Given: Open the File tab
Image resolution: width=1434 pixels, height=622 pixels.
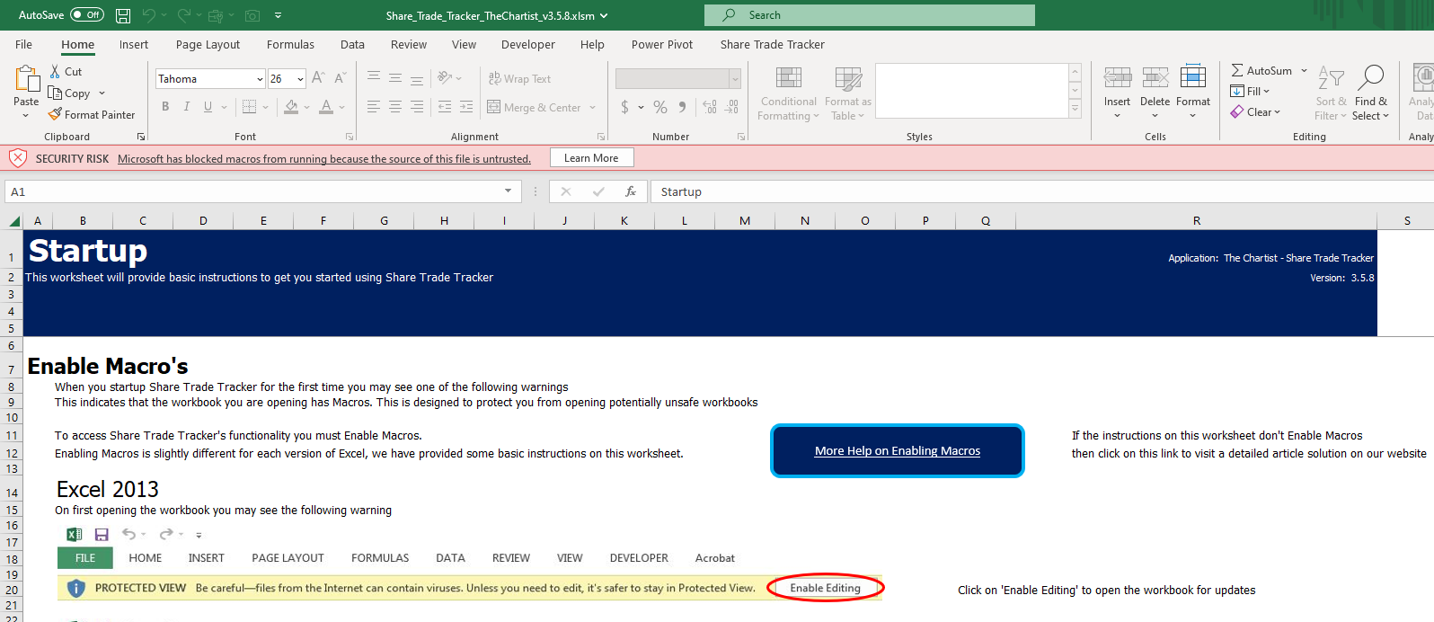Looking at the screenshot, I should (23, 44).
